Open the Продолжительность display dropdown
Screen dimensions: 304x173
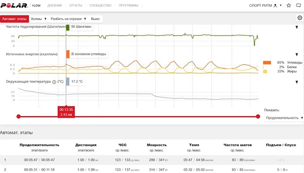tap(284, 118)
